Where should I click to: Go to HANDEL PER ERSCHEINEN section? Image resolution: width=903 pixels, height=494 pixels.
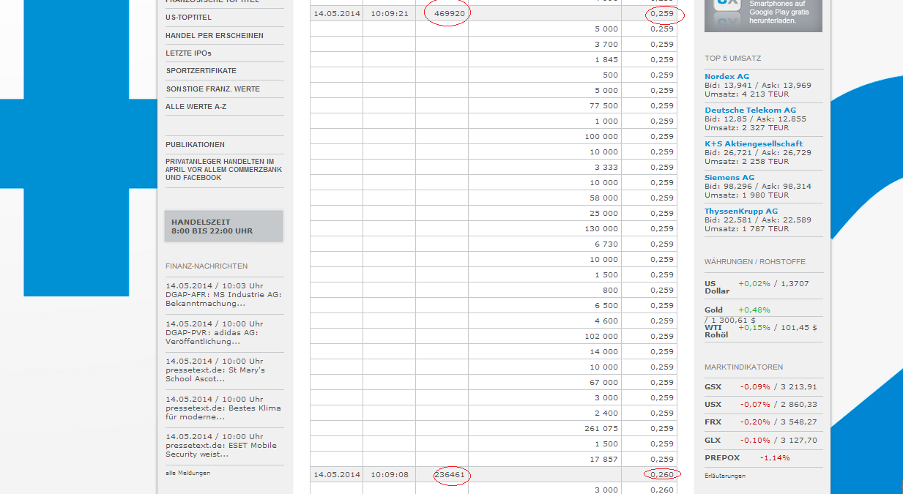(x=215, y=35)
